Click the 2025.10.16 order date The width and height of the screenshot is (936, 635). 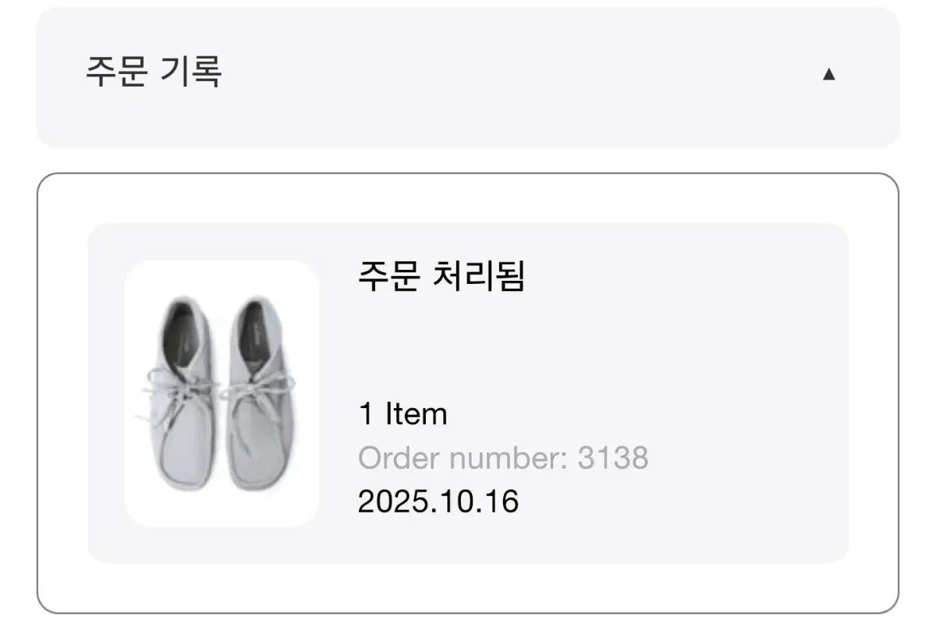[438, 501]
